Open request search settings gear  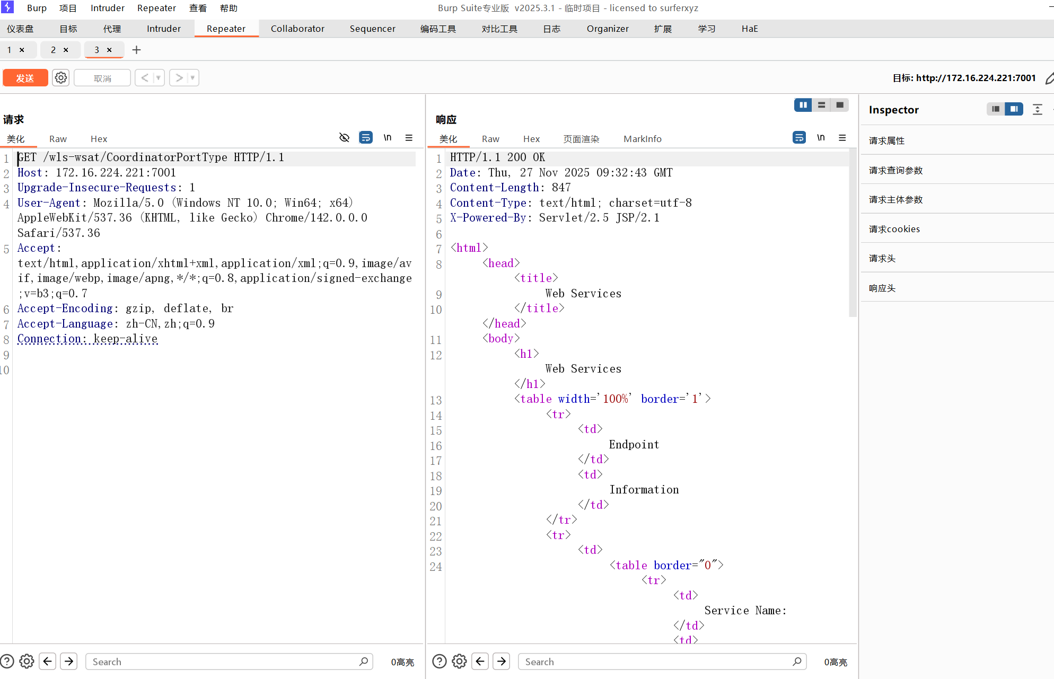tap(27, 662)
